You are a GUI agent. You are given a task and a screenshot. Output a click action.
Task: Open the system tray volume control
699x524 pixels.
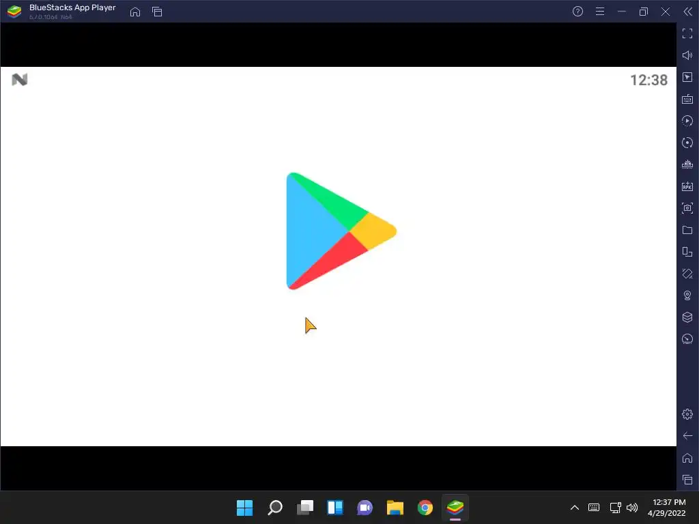(x=632, y=508)
